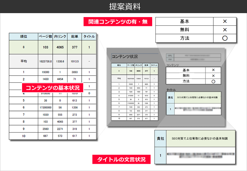
Task: Click the 提案資料 header title
Action: pyautogui.click(x=124, y=7)
